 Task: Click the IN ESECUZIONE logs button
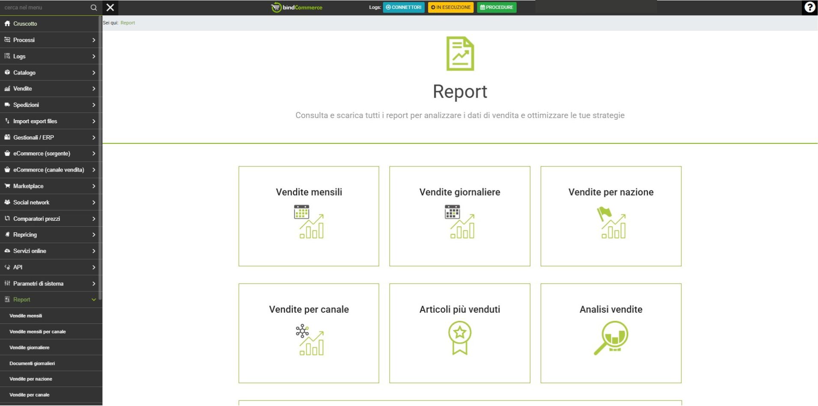450,7
